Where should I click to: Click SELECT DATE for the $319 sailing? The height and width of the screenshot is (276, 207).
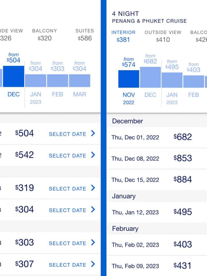[x=67, y=189]
